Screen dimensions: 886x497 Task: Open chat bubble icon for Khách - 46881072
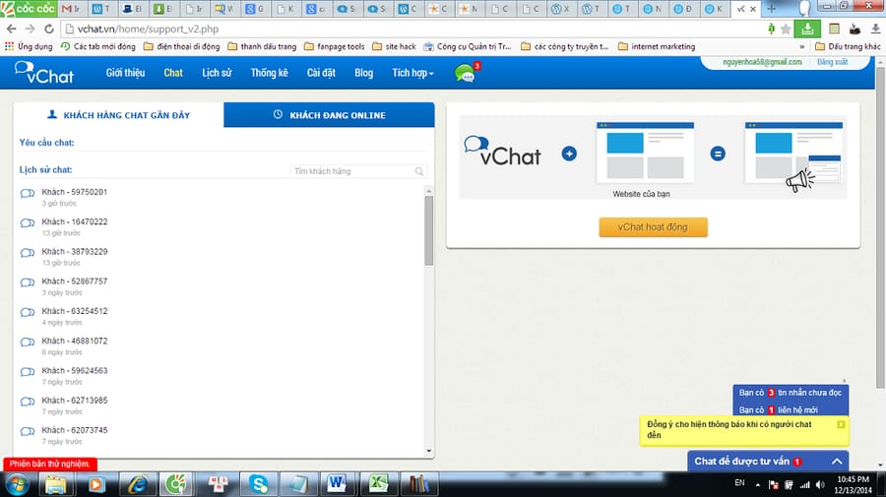click(x=28, y=342)
